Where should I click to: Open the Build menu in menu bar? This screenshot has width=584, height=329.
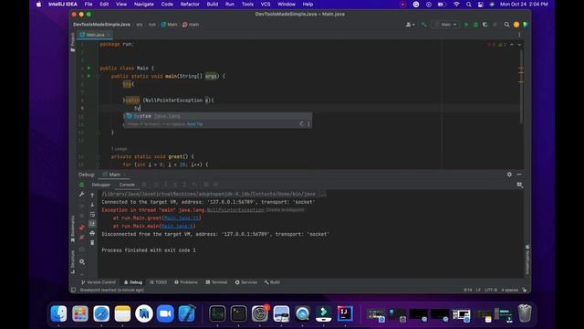[x=213, y=4]
